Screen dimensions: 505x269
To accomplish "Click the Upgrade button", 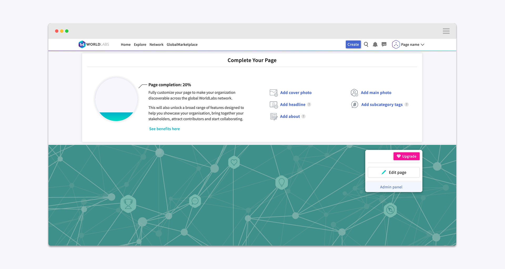I will click(406, 156).
